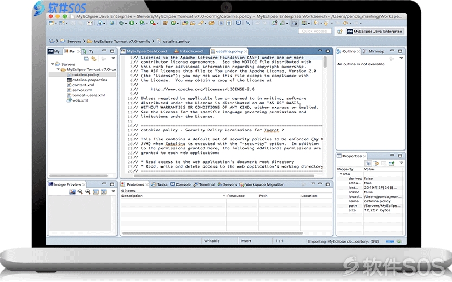452x282 pixels.
Task: Click Zoom Out icon in Image Preview
Action: [80, 192]
